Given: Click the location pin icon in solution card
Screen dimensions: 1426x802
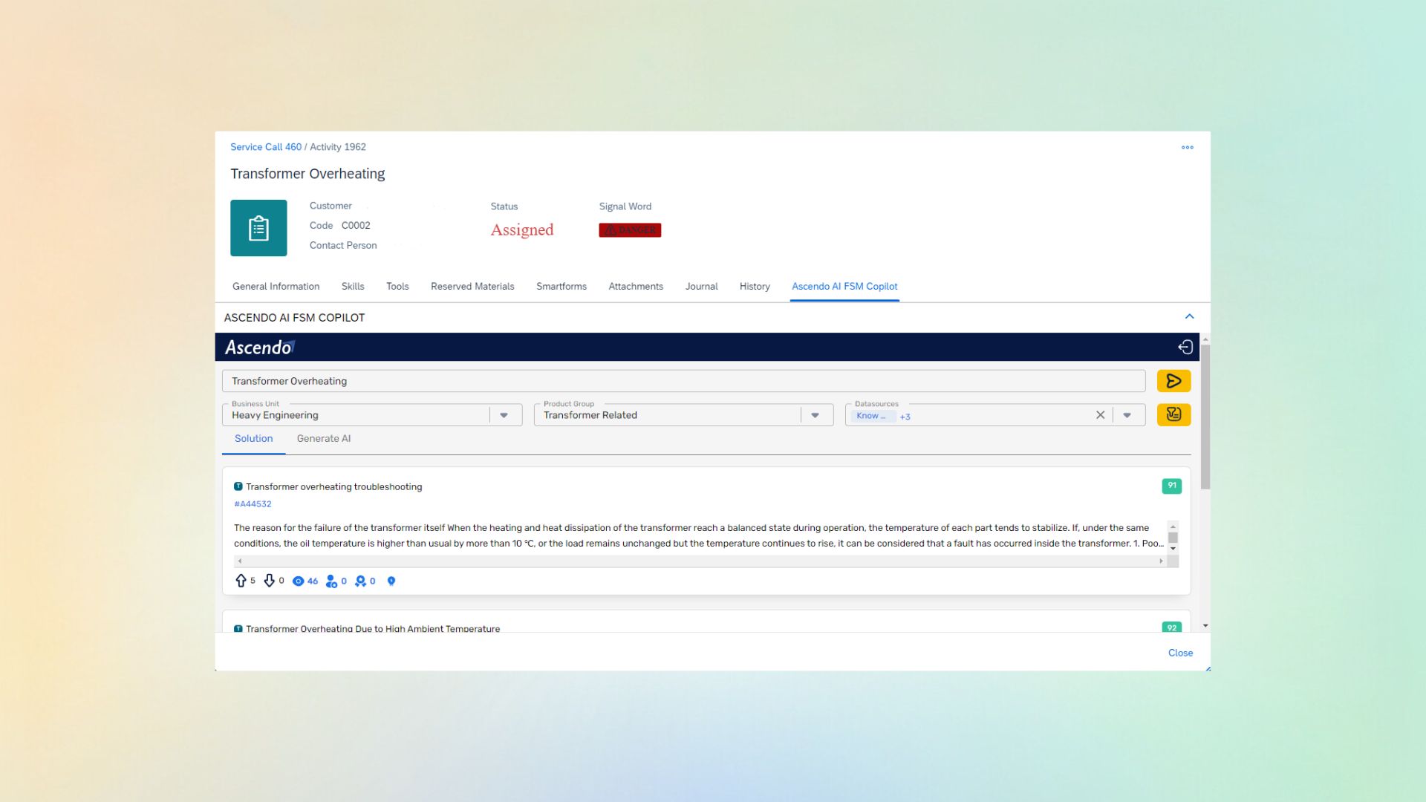Looking at the screenshot, I should pos(391,581).
